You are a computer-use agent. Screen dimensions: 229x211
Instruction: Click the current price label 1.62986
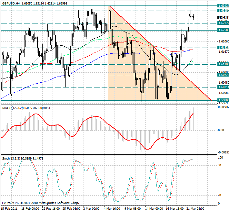(x=223, y=18)
